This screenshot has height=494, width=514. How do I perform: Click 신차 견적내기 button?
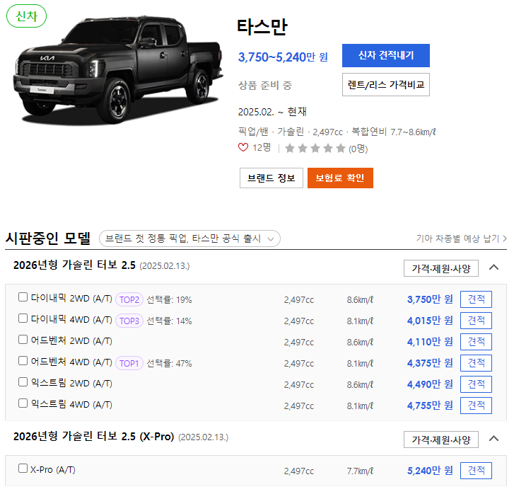pyautogui.click(x=386, y=55)
